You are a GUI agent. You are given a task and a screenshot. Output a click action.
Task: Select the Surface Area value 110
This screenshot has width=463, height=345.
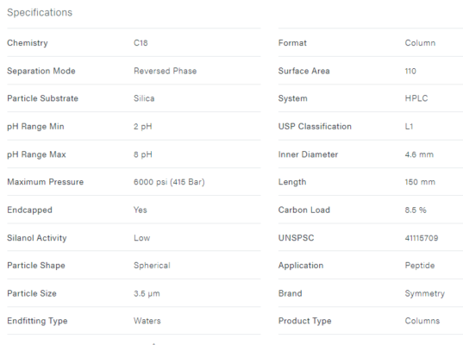click(x=410, y=71)
